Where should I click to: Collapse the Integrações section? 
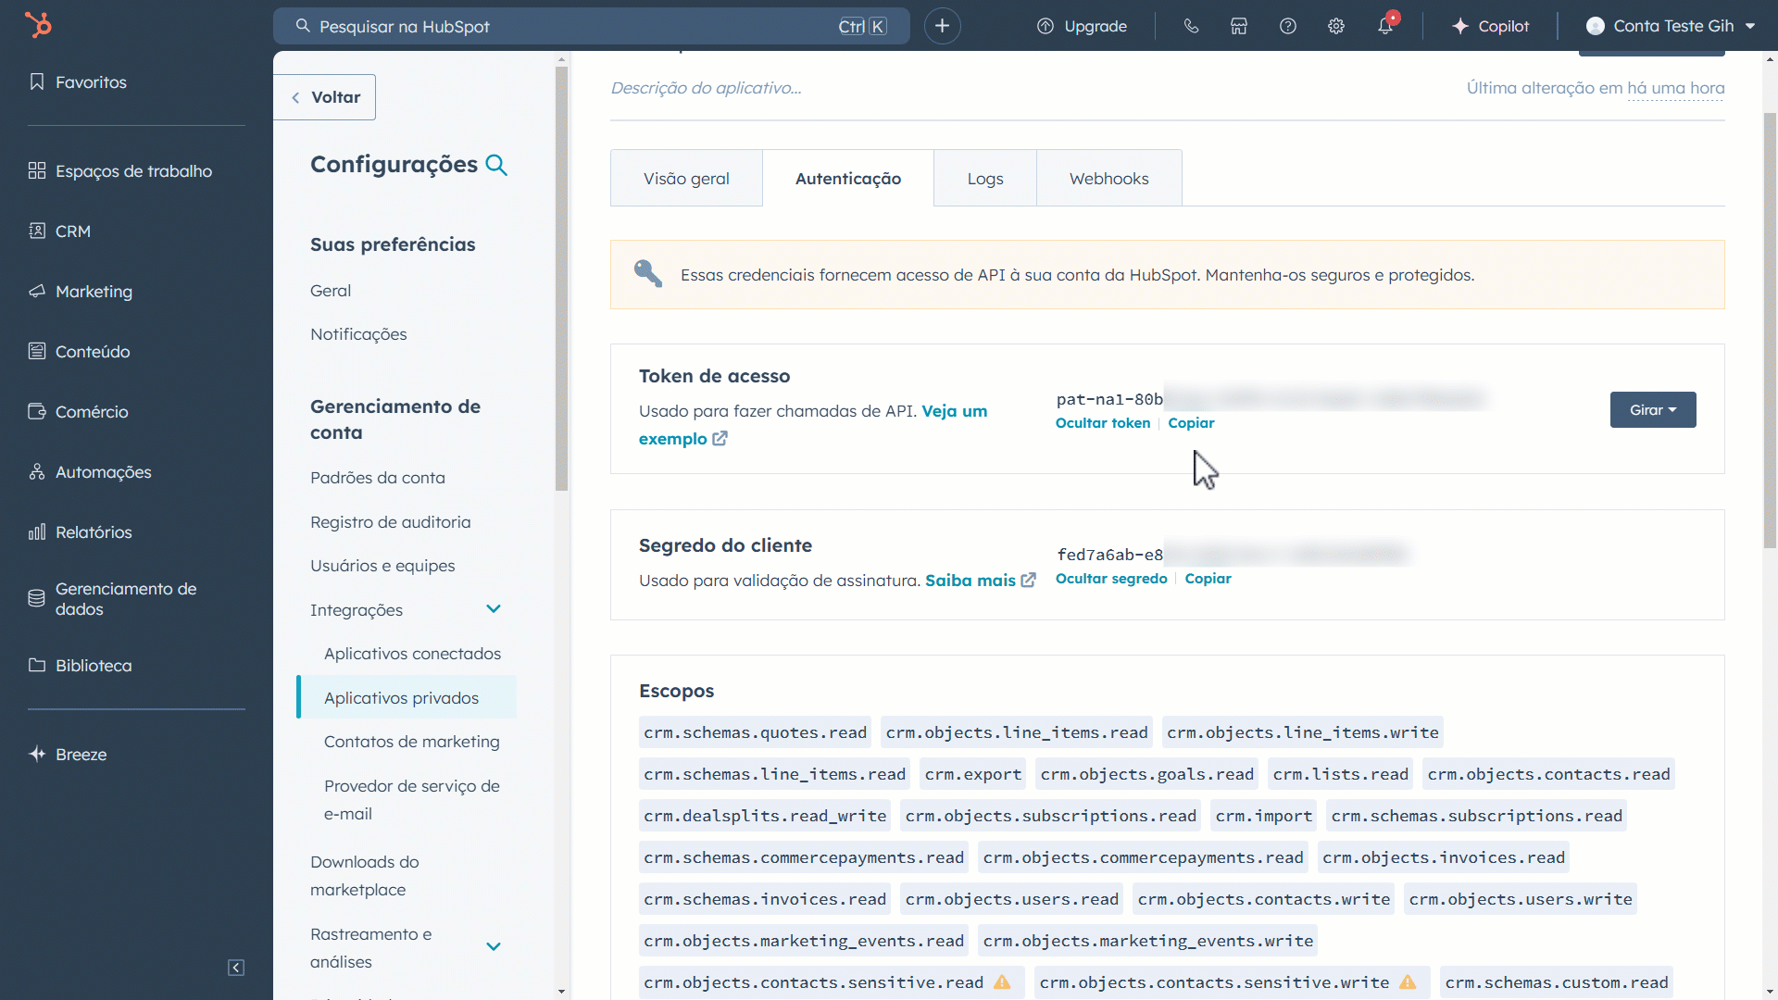(494, 609)
